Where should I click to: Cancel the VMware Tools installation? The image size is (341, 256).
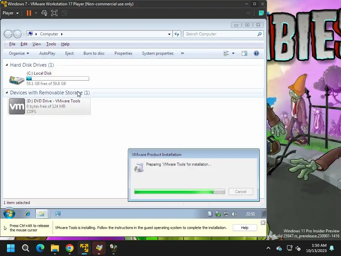tap(241, 192)
